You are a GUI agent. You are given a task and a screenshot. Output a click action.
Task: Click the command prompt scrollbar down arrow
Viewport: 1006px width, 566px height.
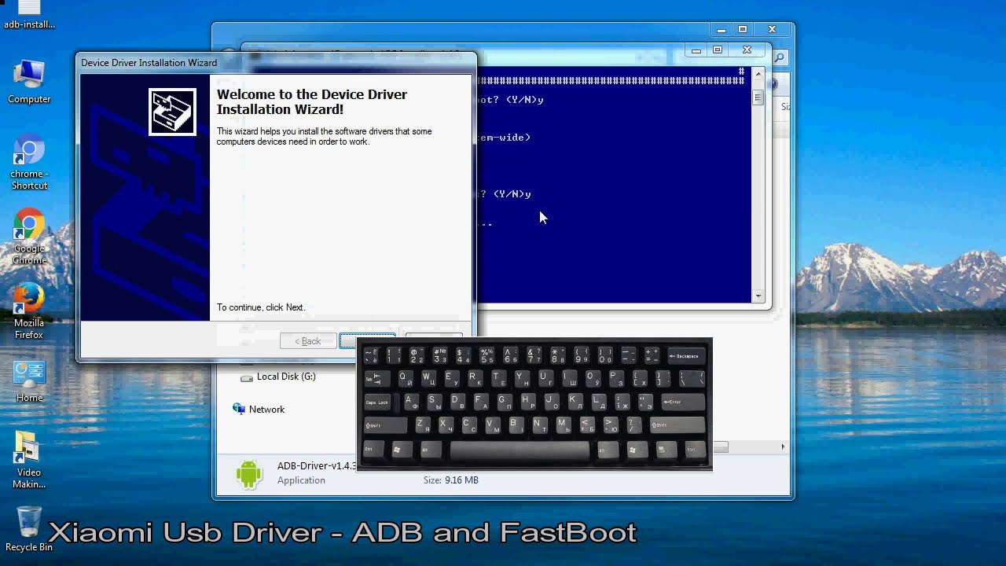[758, 296]
